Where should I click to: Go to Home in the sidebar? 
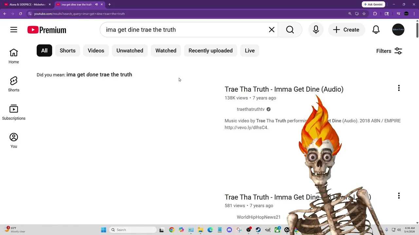pos(14,56)
